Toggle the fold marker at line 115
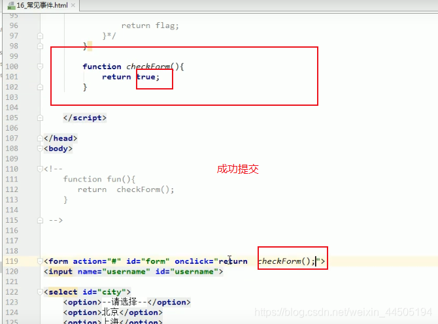438x324 pixels. pyautogui.click(x=41, y=221)
